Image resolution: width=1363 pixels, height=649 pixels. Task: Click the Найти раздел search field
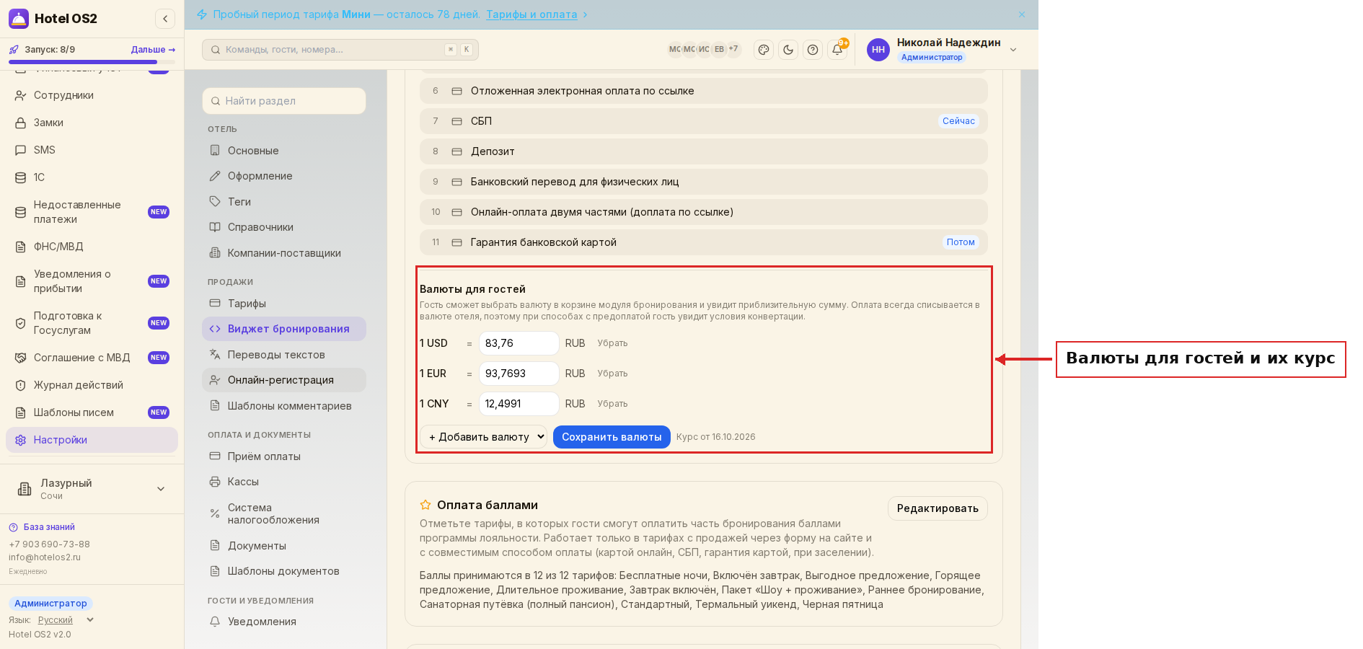(284, 101)
